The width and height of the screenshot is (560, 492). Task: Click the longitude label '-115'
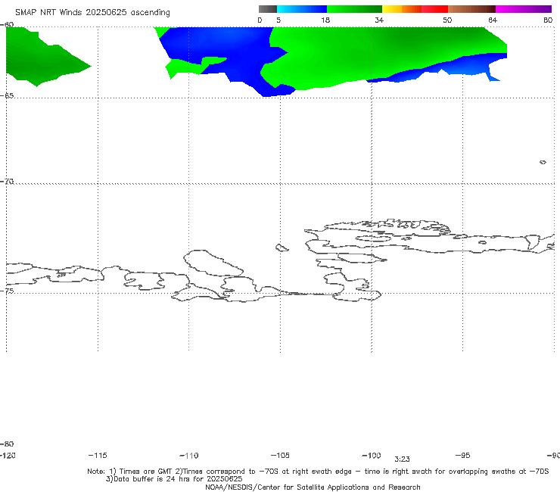(98, 456)
